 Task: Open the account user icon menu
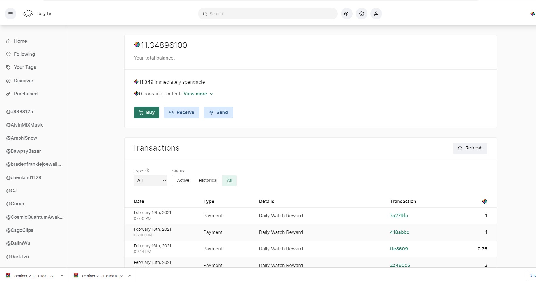click(376, 14)
